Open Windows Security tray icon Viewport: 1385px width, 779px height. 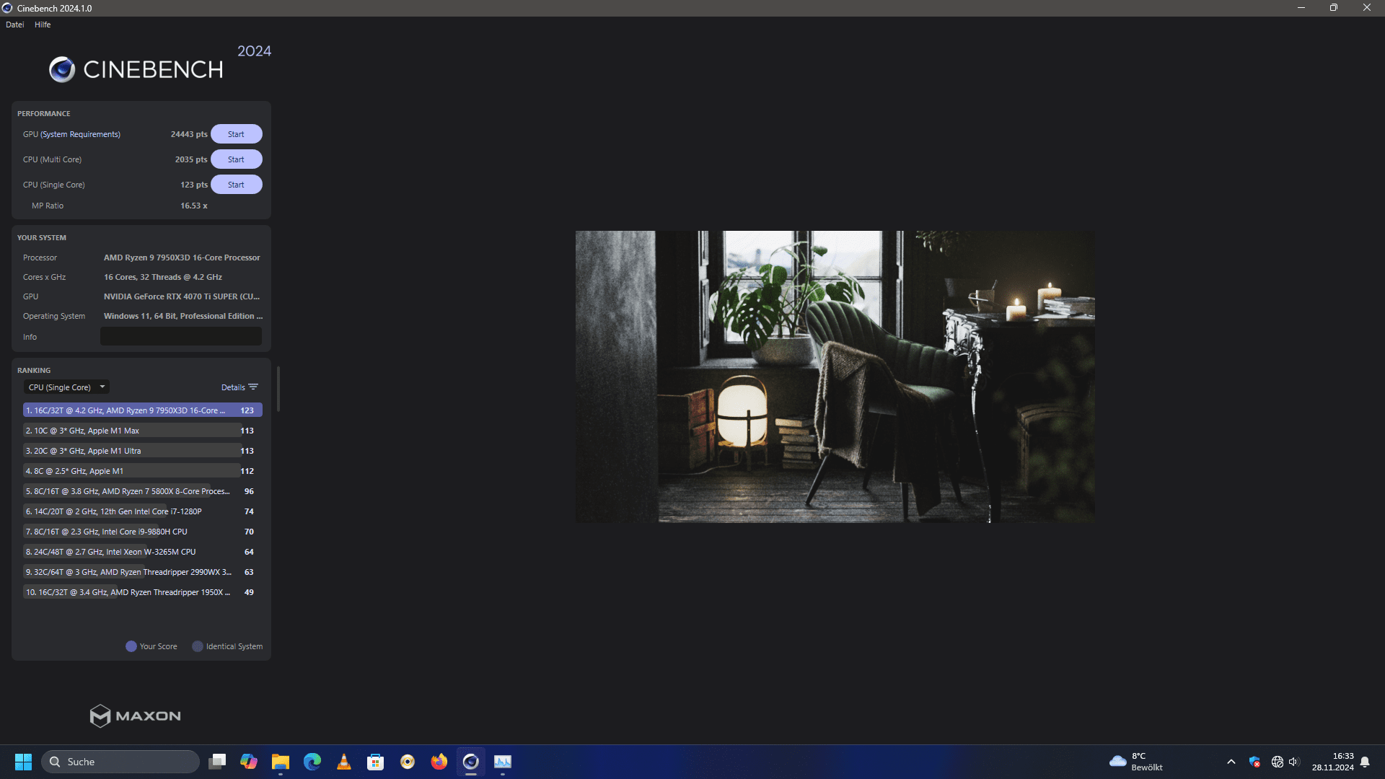click(x=1254, y=762)
